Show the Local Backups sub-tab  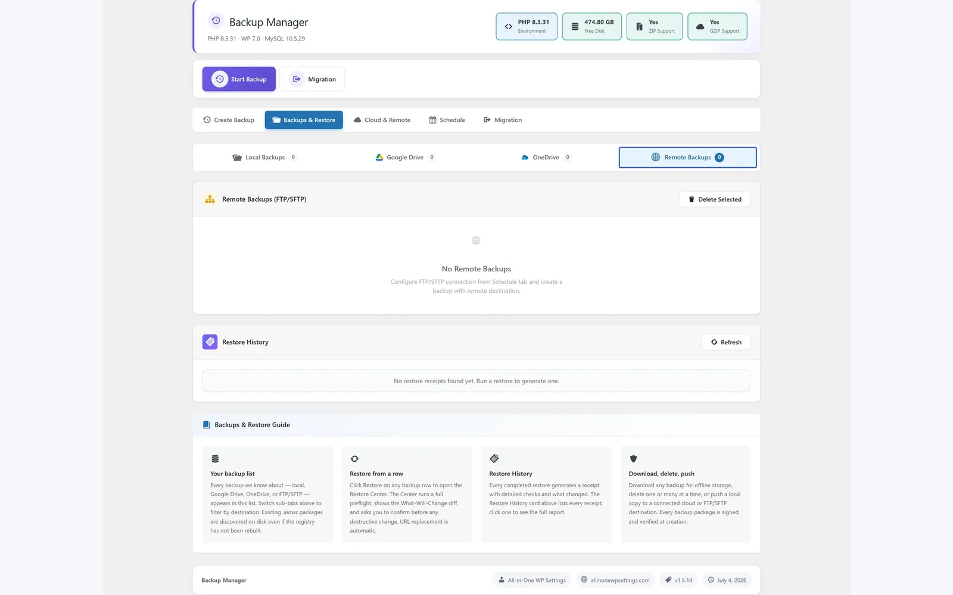(264, 158)
